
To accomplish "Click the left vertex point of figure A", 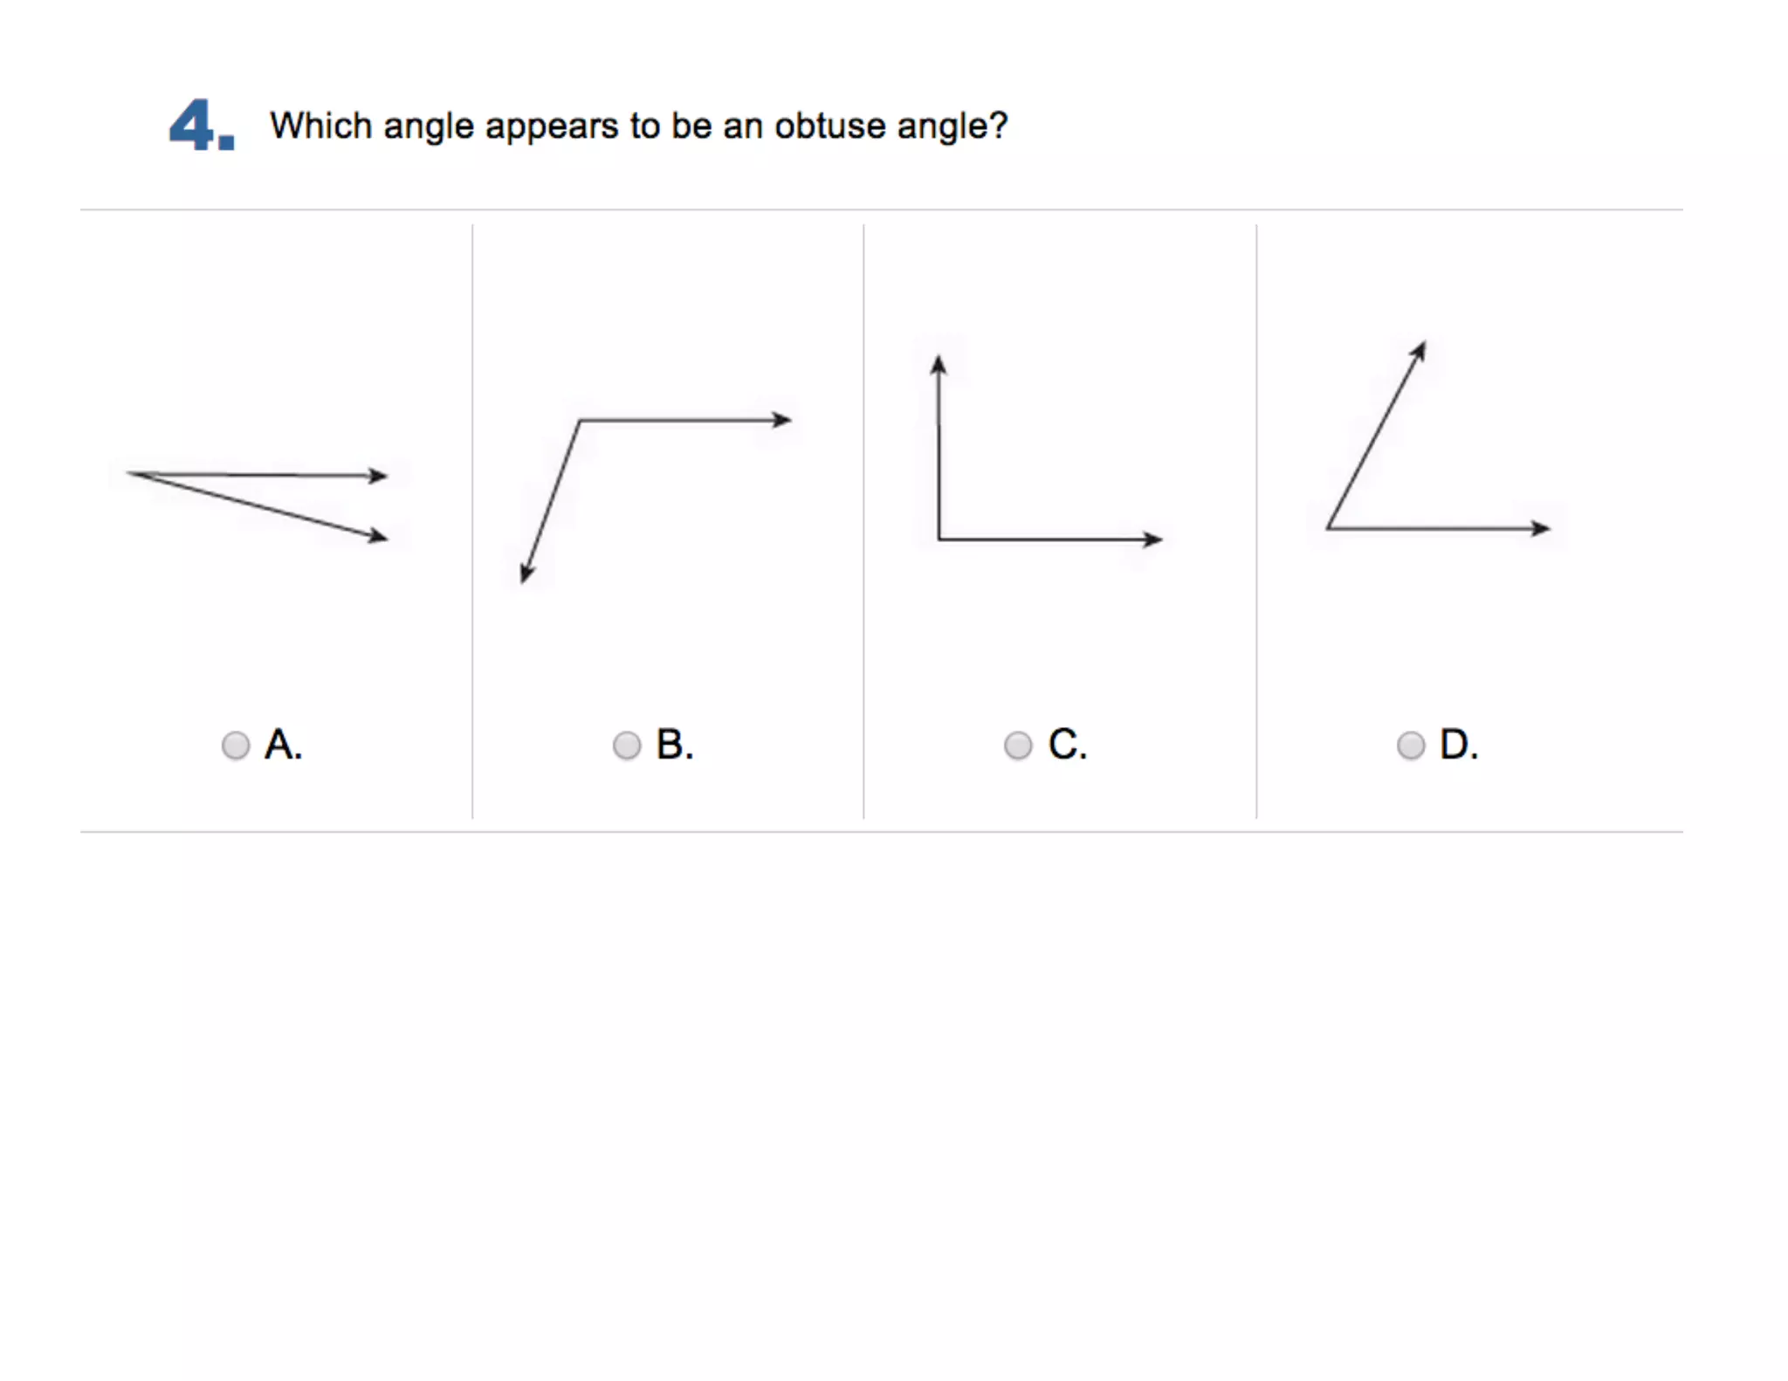I will point(131,473).
